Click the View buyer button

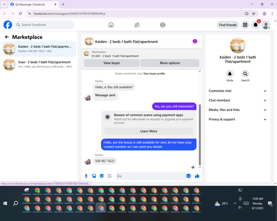pyautogui.click(x=111, y=63)
